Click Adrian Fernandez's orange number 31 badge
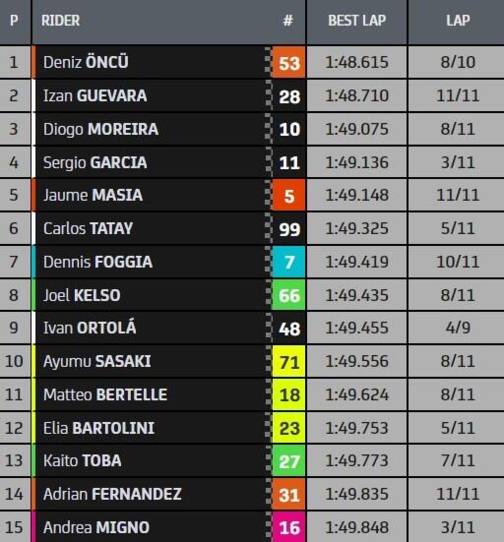 point(289,495)
